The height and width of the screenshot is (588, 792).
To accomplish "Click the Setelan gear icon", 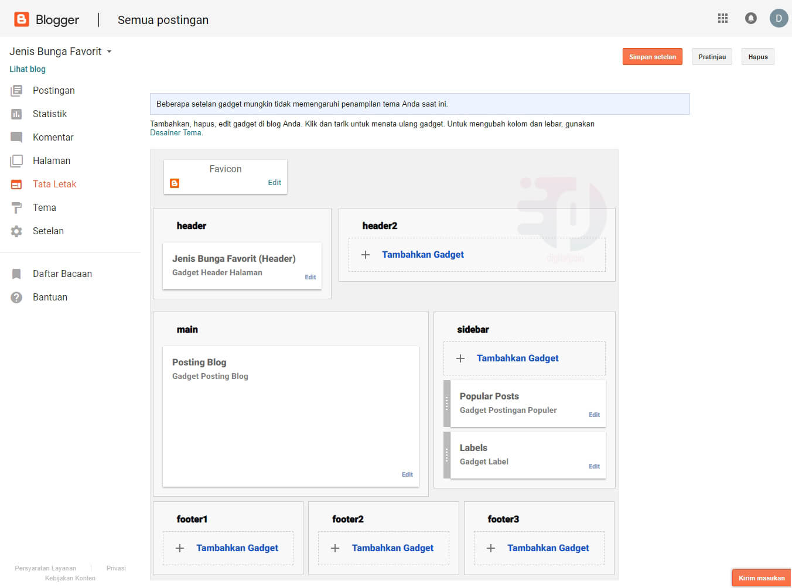I will (x=16, y=231).
